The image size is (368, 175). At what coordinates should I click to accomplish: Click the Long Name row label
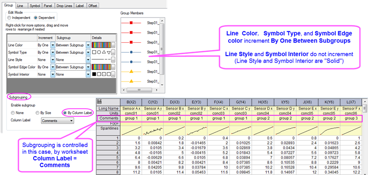(109, 109)
